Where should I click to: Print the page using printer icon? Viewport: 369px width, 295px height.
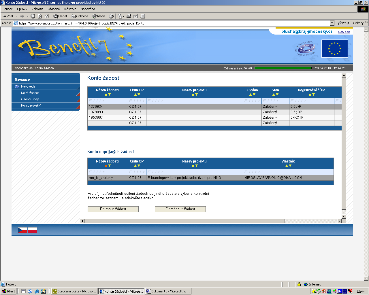pyautogui.click(x=129, y=16)
